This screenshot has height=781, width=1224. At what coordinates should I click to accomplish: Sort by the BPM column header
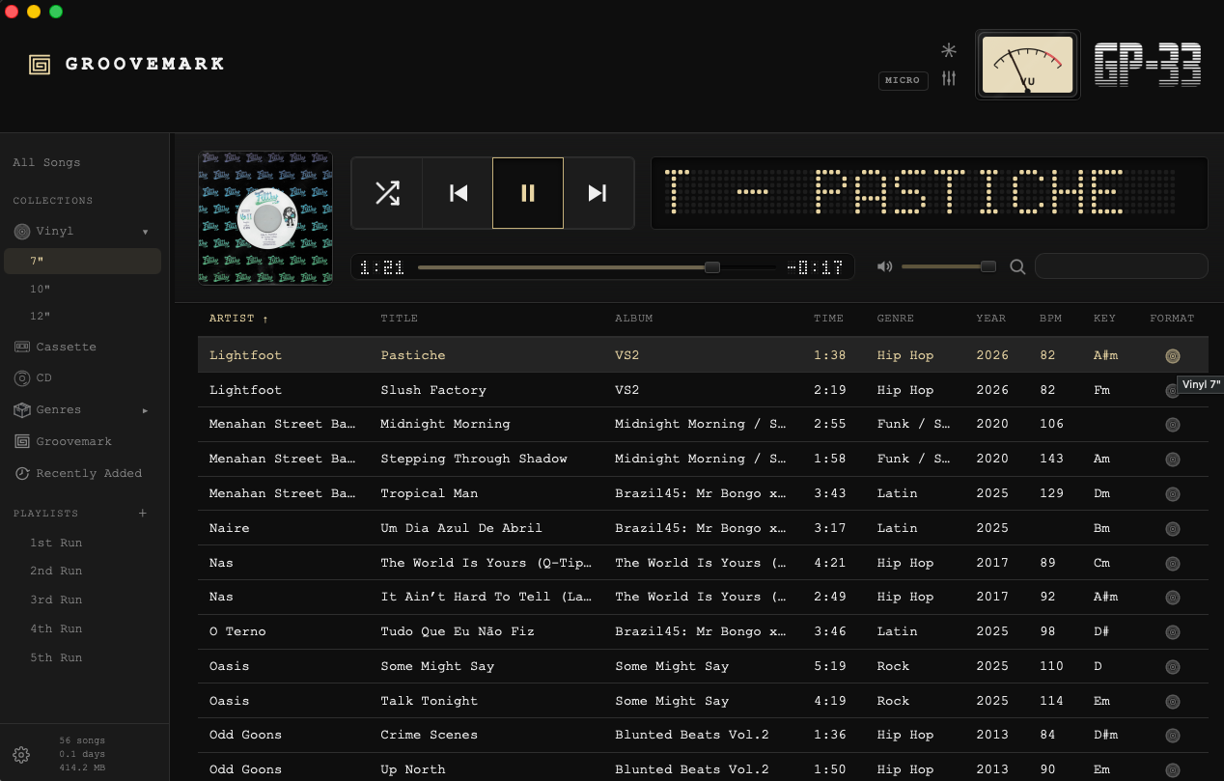click(x=1050, y=319)
